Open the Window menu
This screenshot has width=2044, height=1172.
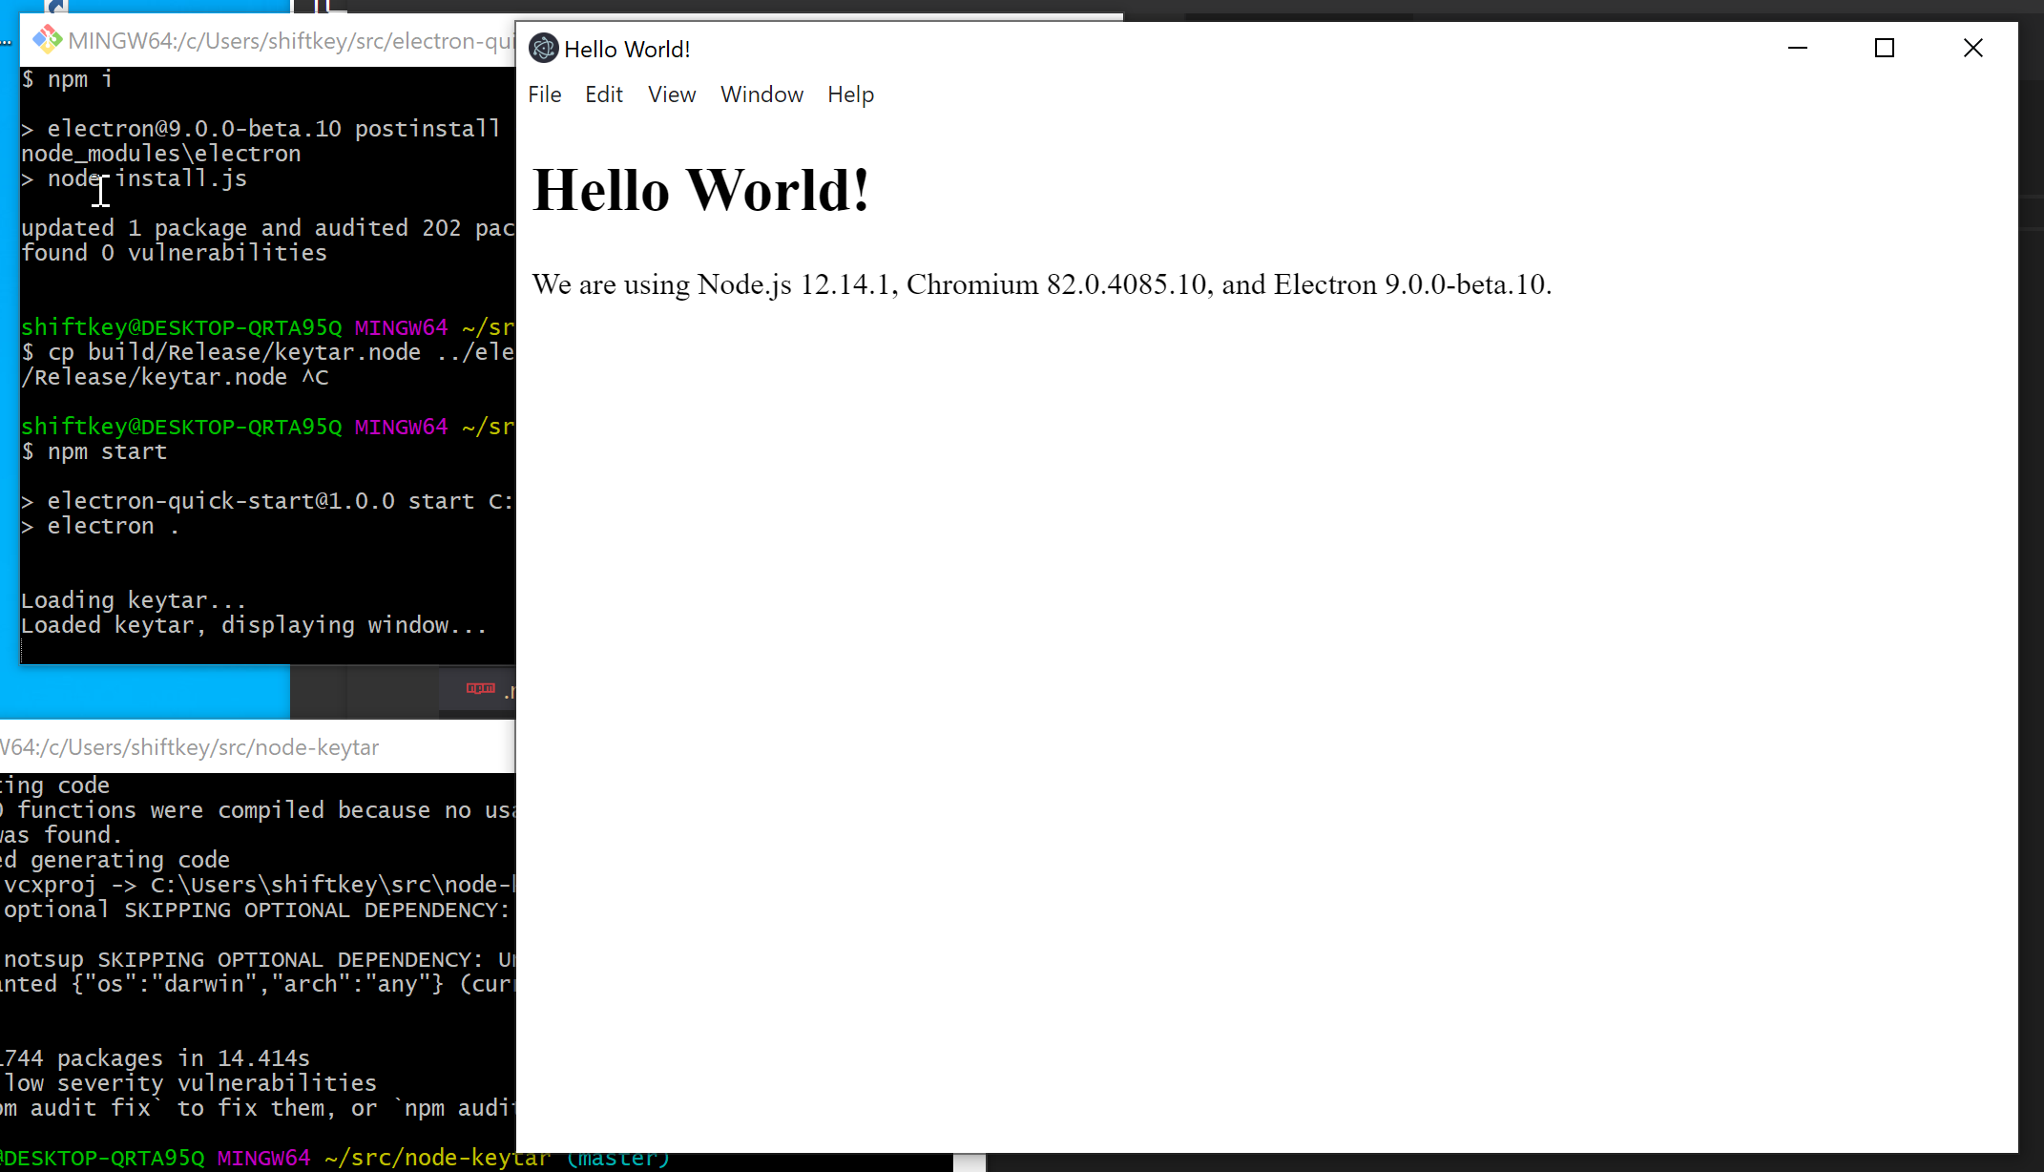(x=761, y=94)
